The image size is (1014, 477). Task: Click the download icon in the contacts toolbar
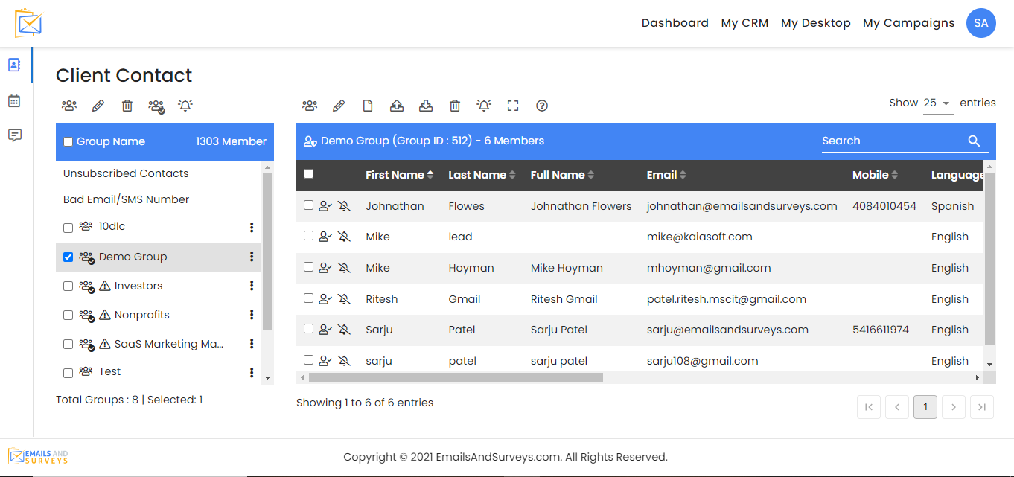(426, 106)
